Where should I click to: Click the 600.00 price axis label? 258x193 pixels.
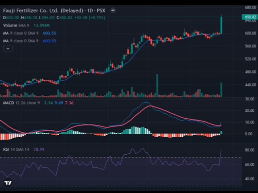(250, 33)
